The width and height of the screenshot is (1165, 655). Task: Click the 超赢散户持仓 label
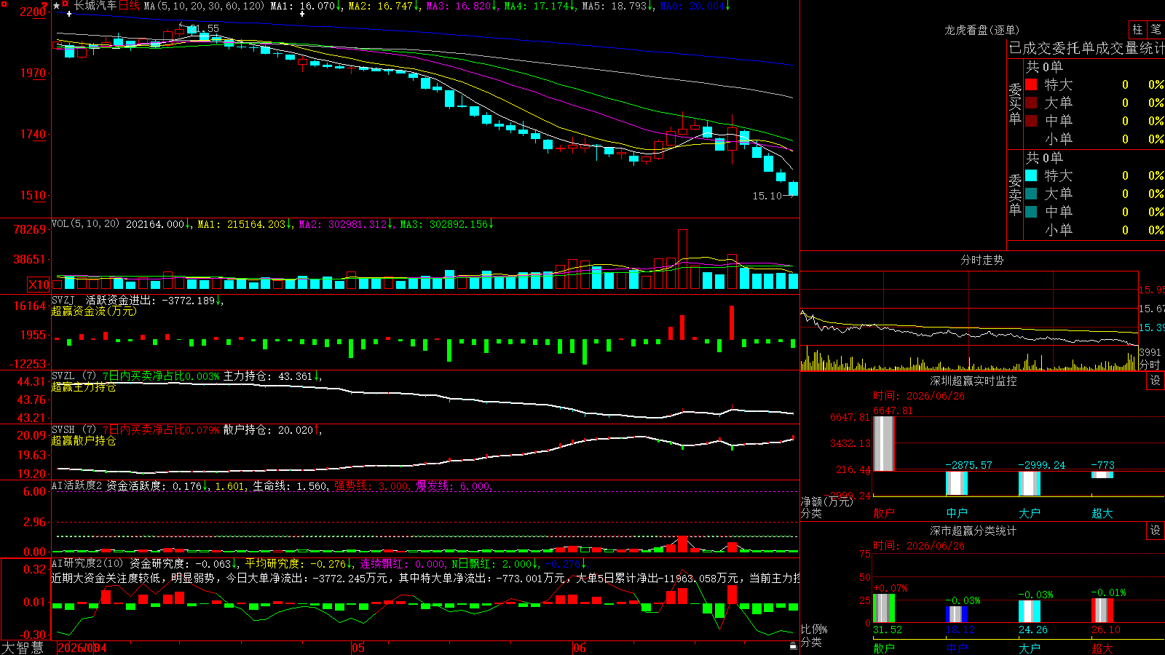tap(84, 440)
